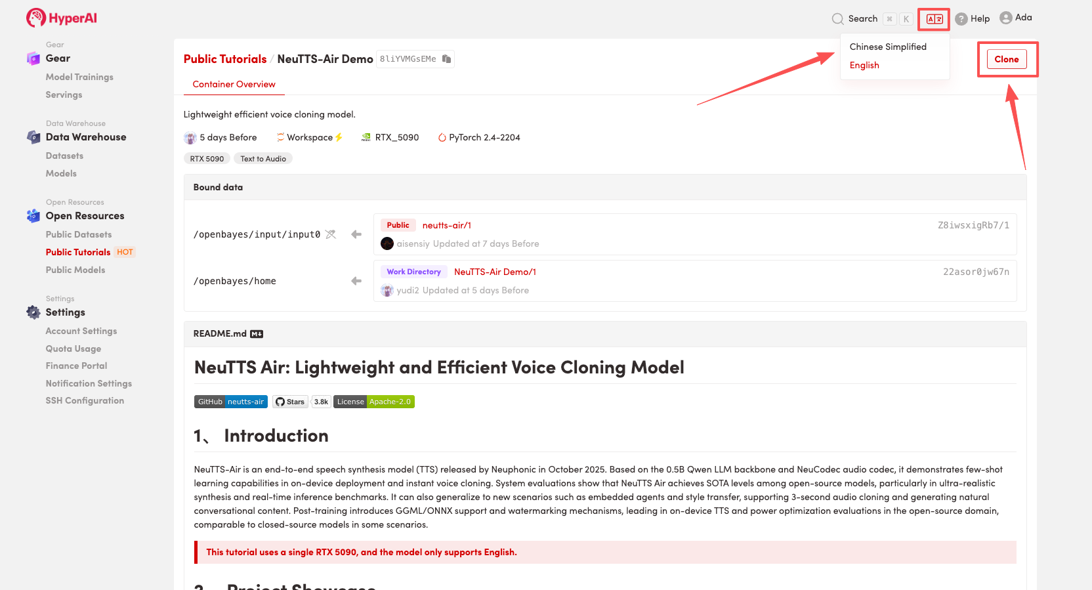Click the Text to Audio tag
This screenshot has height=590, width=1092.
tap(263, 159)
